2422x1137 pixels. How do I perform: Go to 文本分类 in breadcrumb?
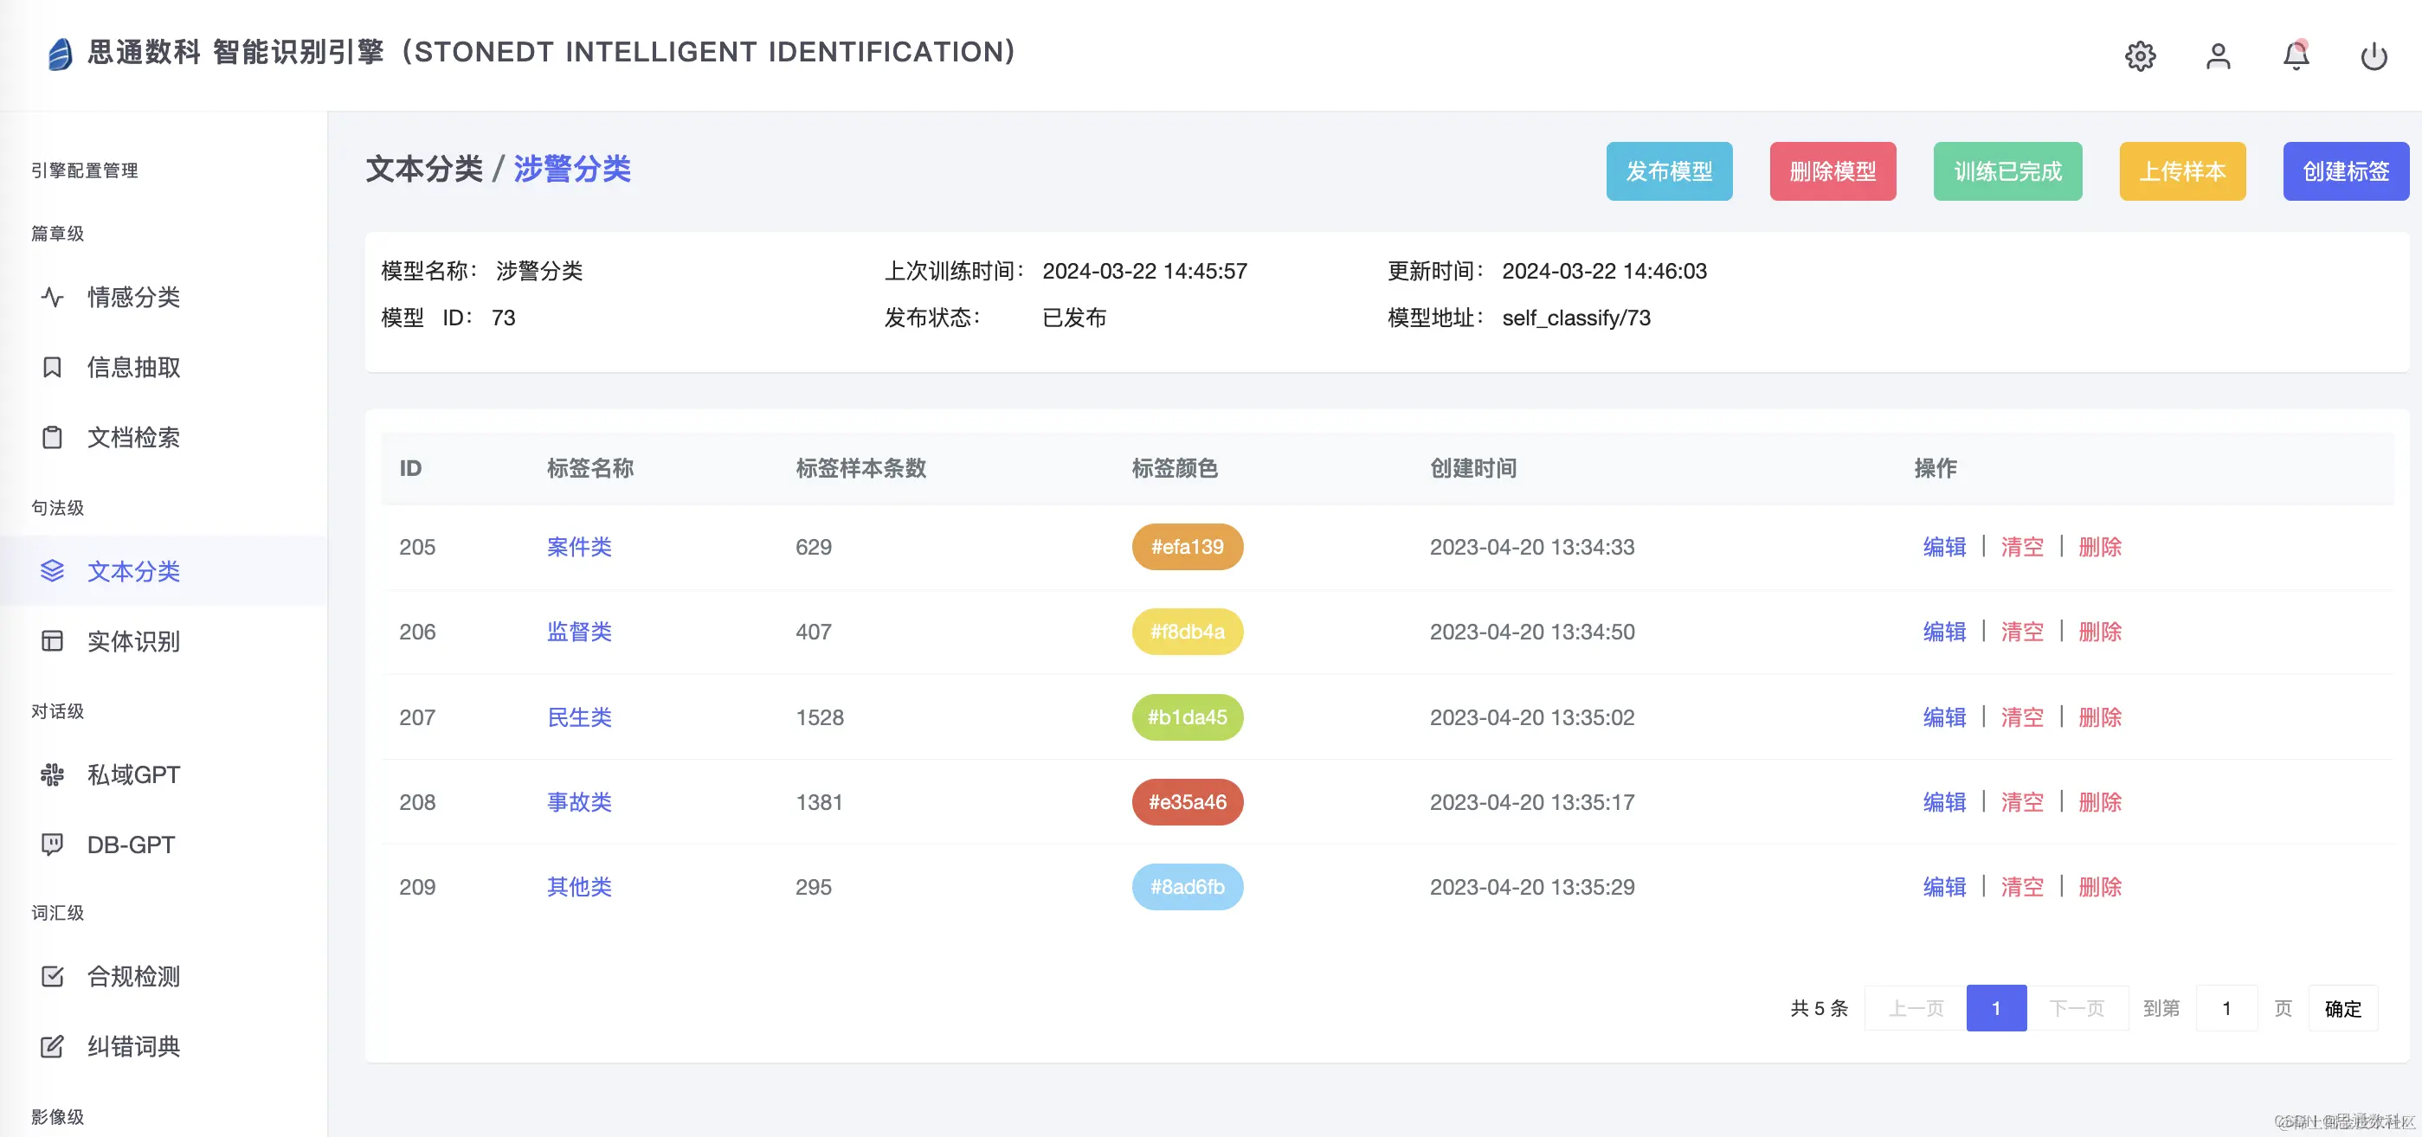[x=424, y=169]
